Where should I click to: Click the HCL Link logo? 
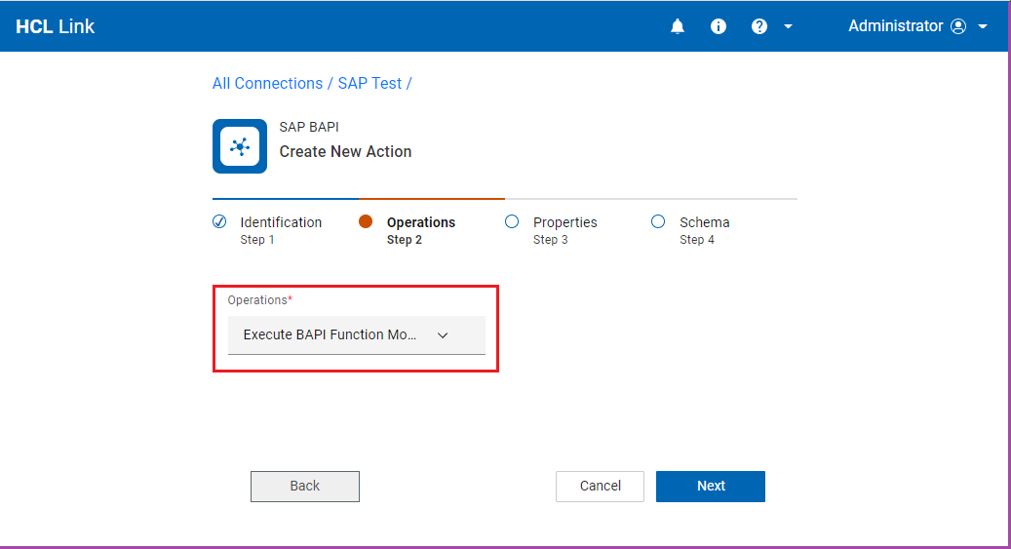tap(56, 26)
